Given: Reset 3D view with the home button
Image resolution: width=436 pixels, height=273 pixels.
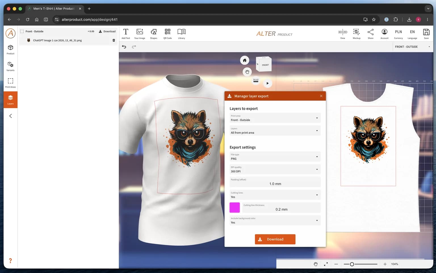Looking at the screenshot, I should 245,60.
